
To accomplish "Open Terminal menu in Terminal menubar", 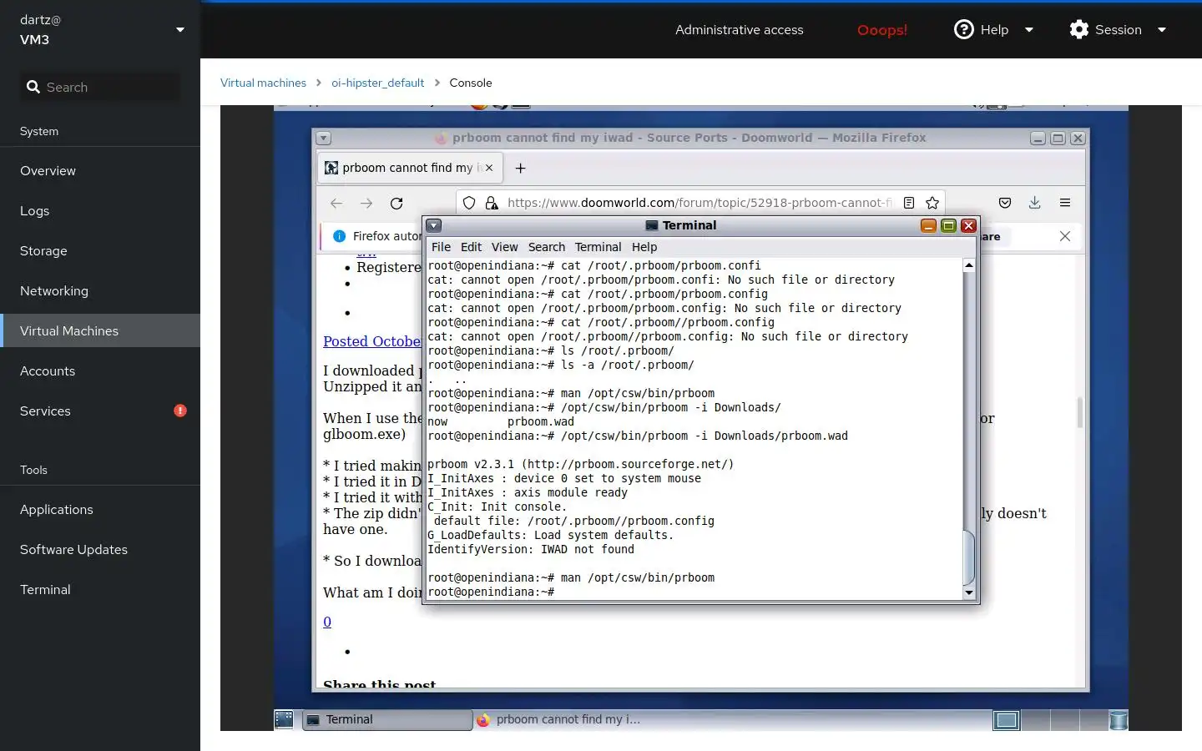I will point(598,247).
